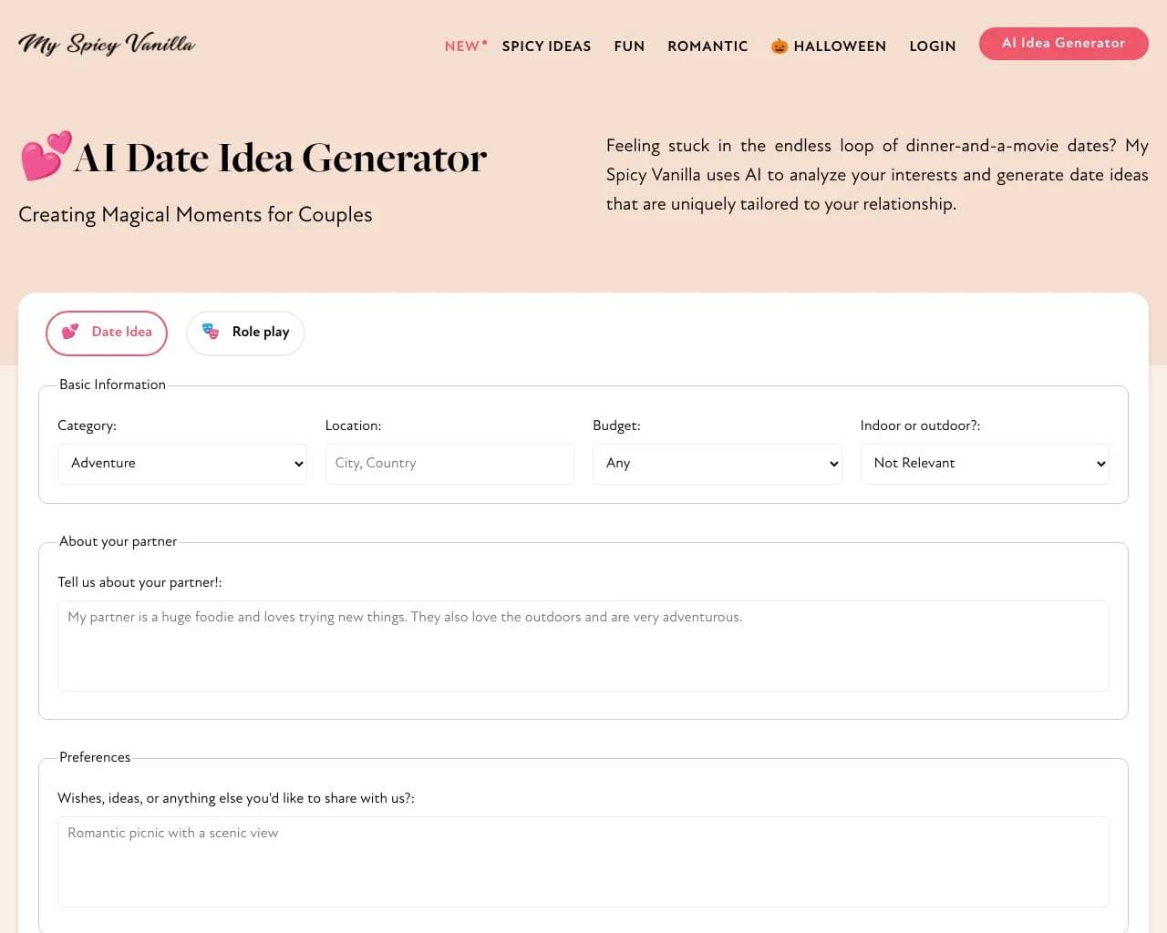The height and width of the screenshot is (933, 1167).
Task: Click the Location city and country field
Action: 449,464
